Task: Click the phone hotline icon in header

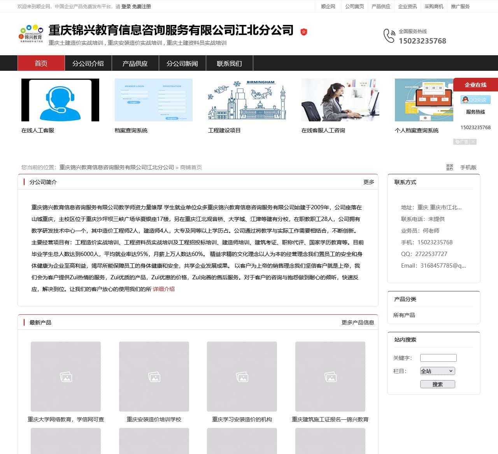Action: click(x=389, y=36)
